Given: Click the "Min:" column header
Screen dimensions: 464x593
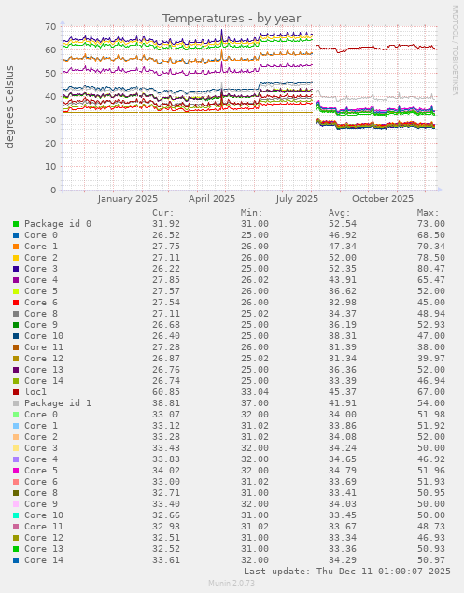Looking at the screenshot, I should [251, 213].
